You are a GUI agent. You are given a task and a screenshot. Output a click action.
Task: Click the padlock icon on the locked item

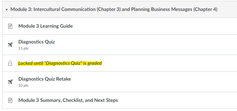click(x=10, y=63)
